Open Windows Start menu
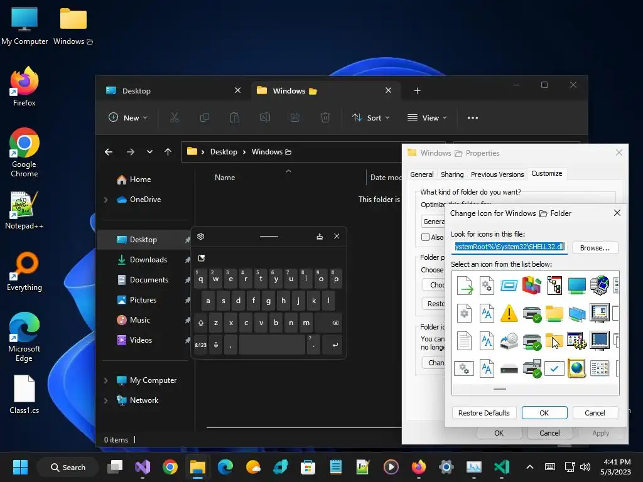Viewport: 643px width, 482px height. (x=20, y=467)
